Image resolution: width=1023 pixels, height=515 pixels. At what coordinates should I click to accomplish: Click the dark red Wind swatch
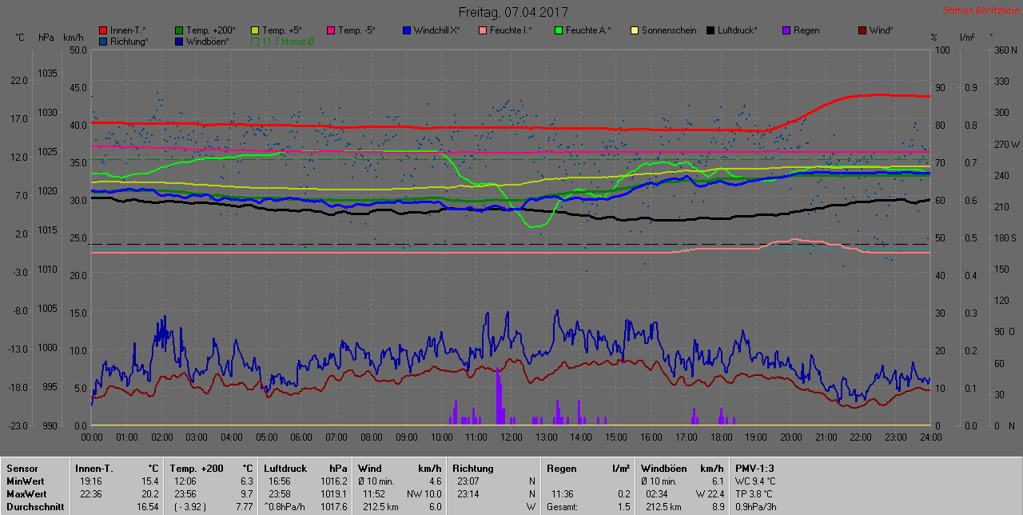click(862, 30)
